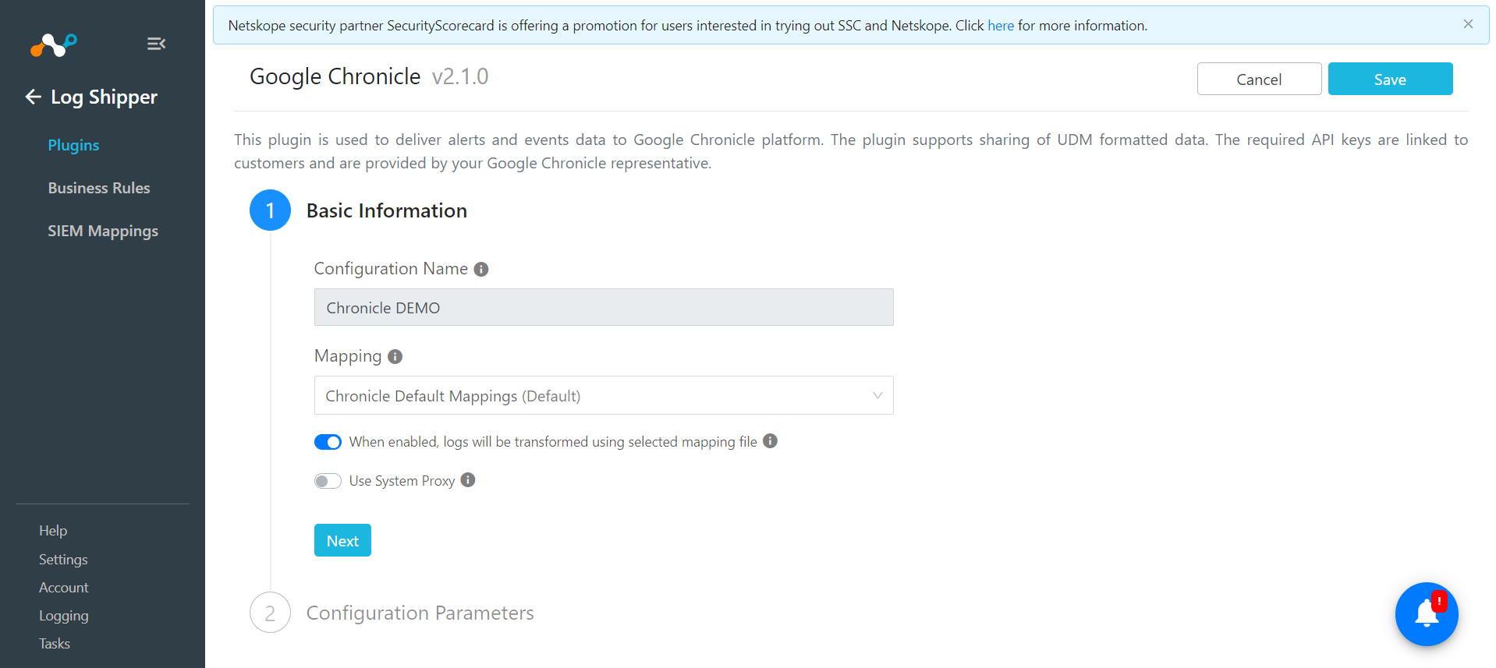Click the v2.1.0 version label
The image size is (1496, 668).
460,76
